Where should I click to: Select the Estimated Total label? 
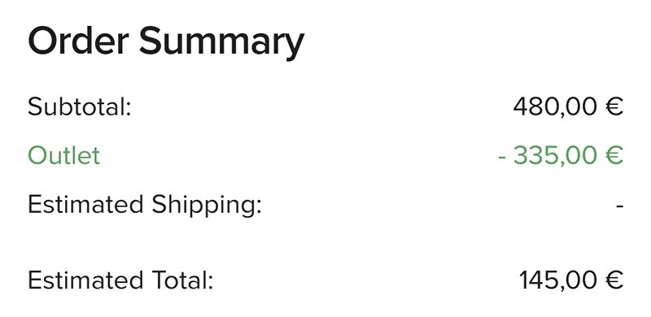coord(120,280)
